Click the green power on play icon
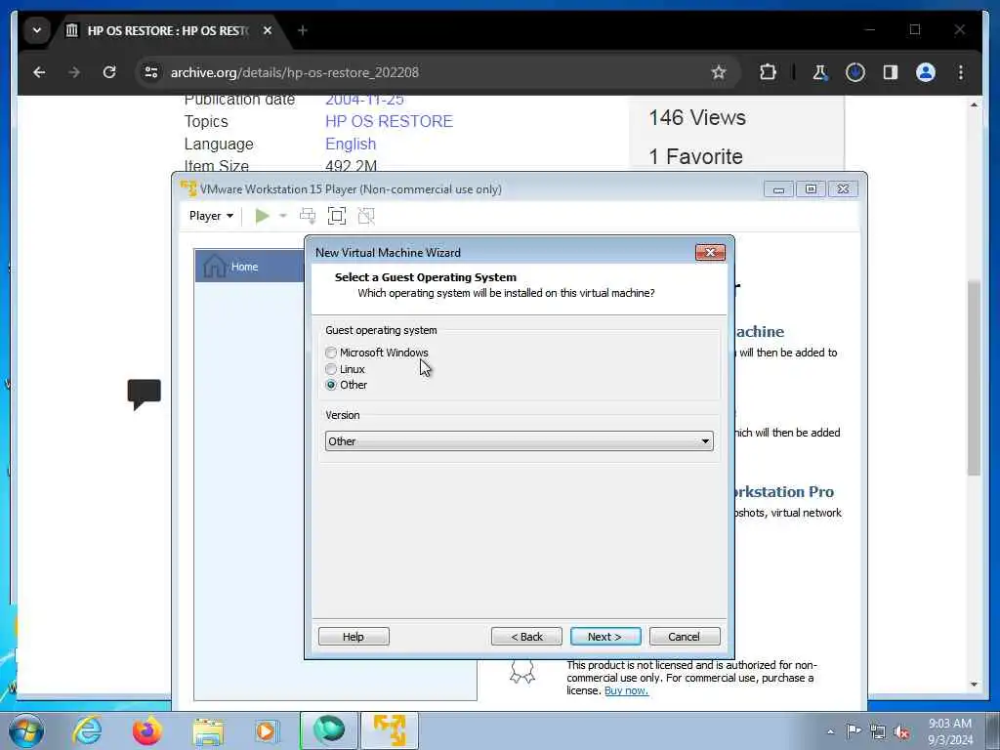Screen dimensions: 1000x750 tap(262, 216)
